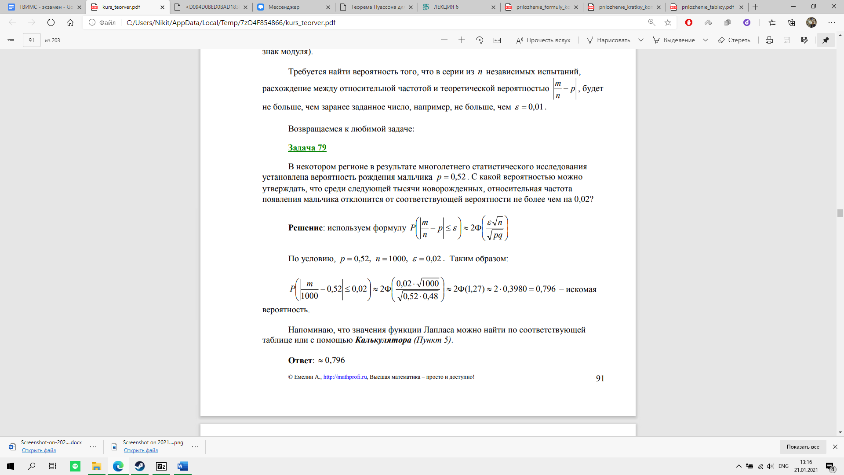844x475 pixels.
Task: Click the page number field showing 91
Action: click(32, 40)
